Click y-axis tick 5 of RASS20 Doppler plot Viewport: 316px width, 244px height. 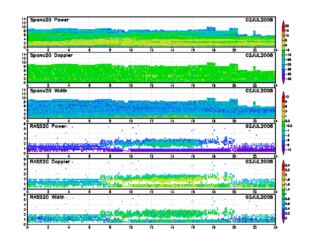click(x=25, y=164)
